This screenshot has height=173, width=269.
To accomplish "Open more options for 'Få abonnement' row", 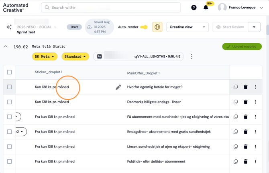I will pyautogui.click(x=256, y=117).
